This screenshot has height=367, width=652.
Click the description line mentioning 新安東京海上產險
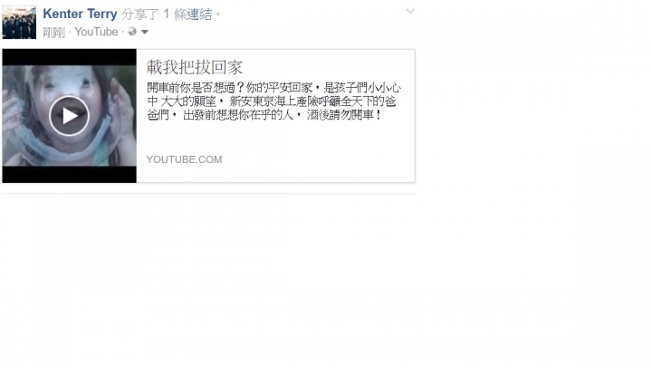tap(271, 101)
